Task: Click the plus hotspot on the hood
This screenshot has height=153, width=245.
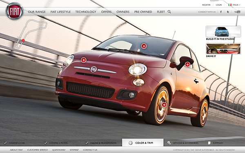Action: (x=84, y=60)
